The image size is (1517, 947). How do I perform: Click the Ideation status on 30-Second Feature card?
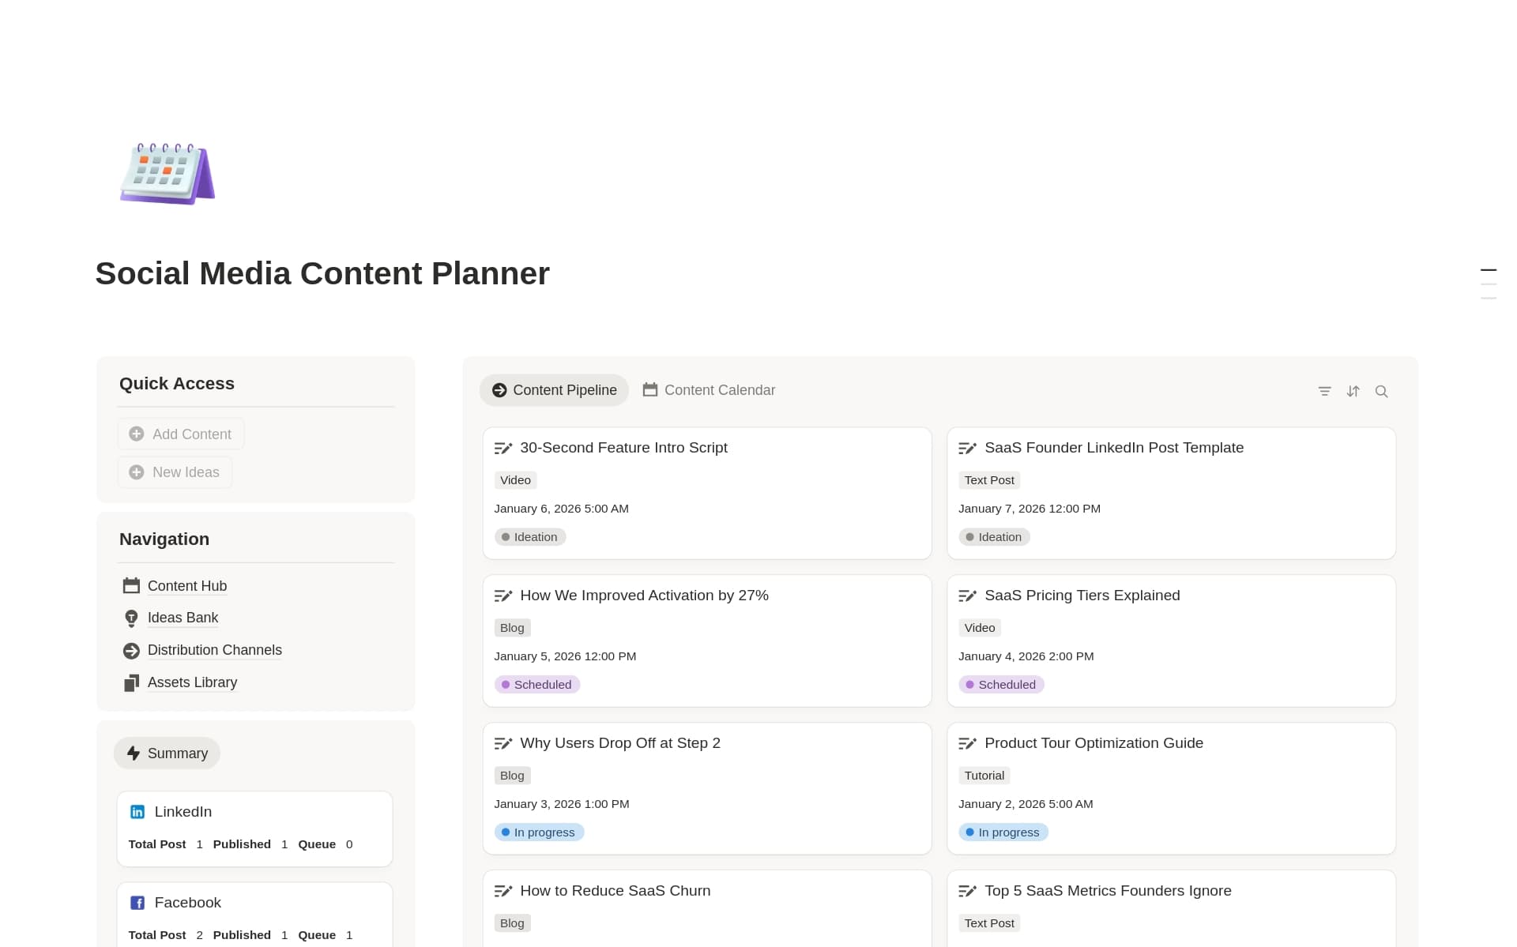pos(530,537)
